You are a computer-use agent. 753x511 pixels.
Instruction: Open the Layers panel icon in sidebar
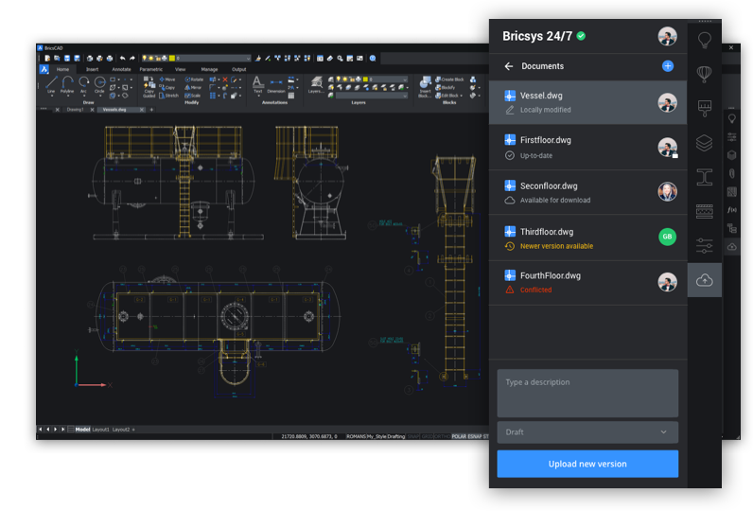click(704, 143)
